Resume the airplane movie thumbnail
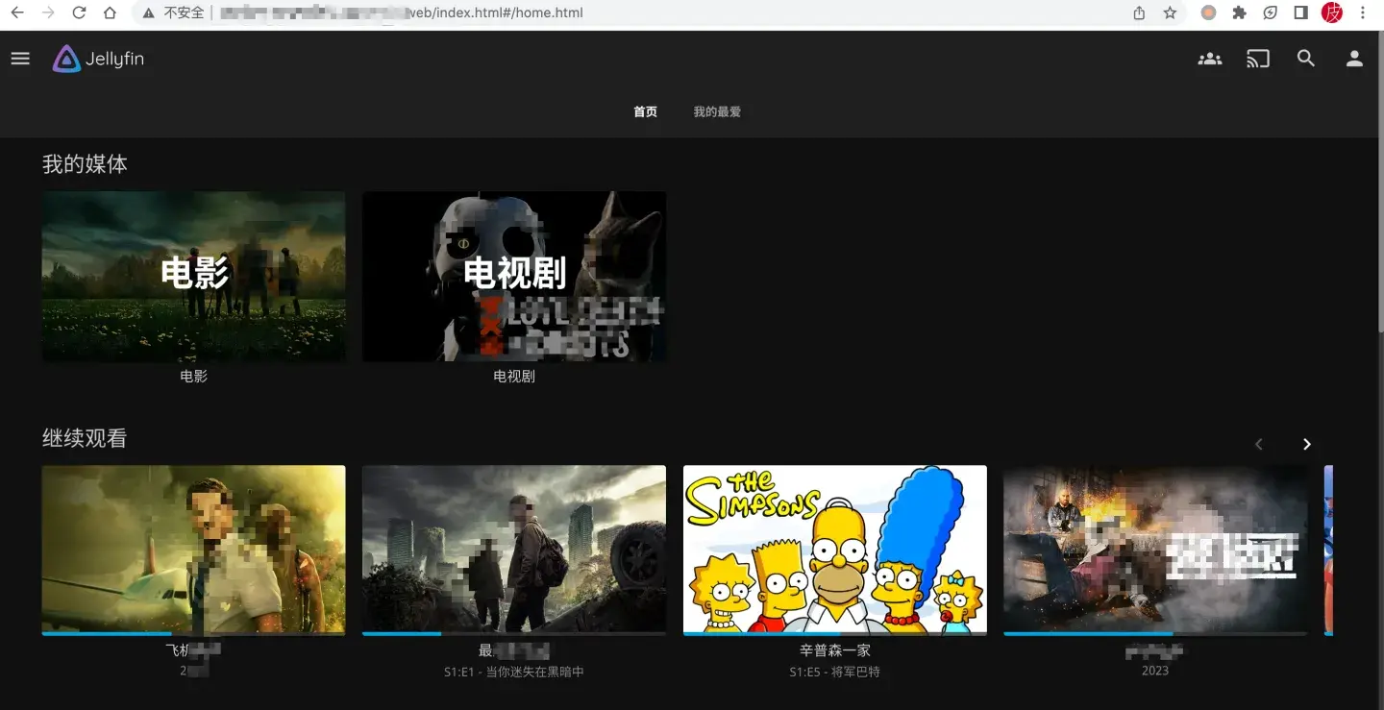Viewport: 1384px width, 710px height. (x=193, y=550)
